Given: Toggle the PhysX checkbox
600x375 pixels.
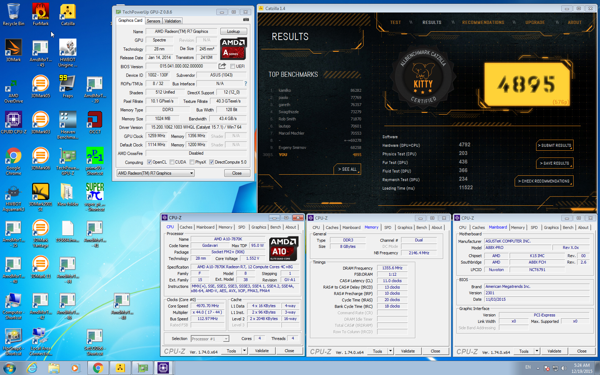Looking at the screenshot, I should click(x=192, y=162).
